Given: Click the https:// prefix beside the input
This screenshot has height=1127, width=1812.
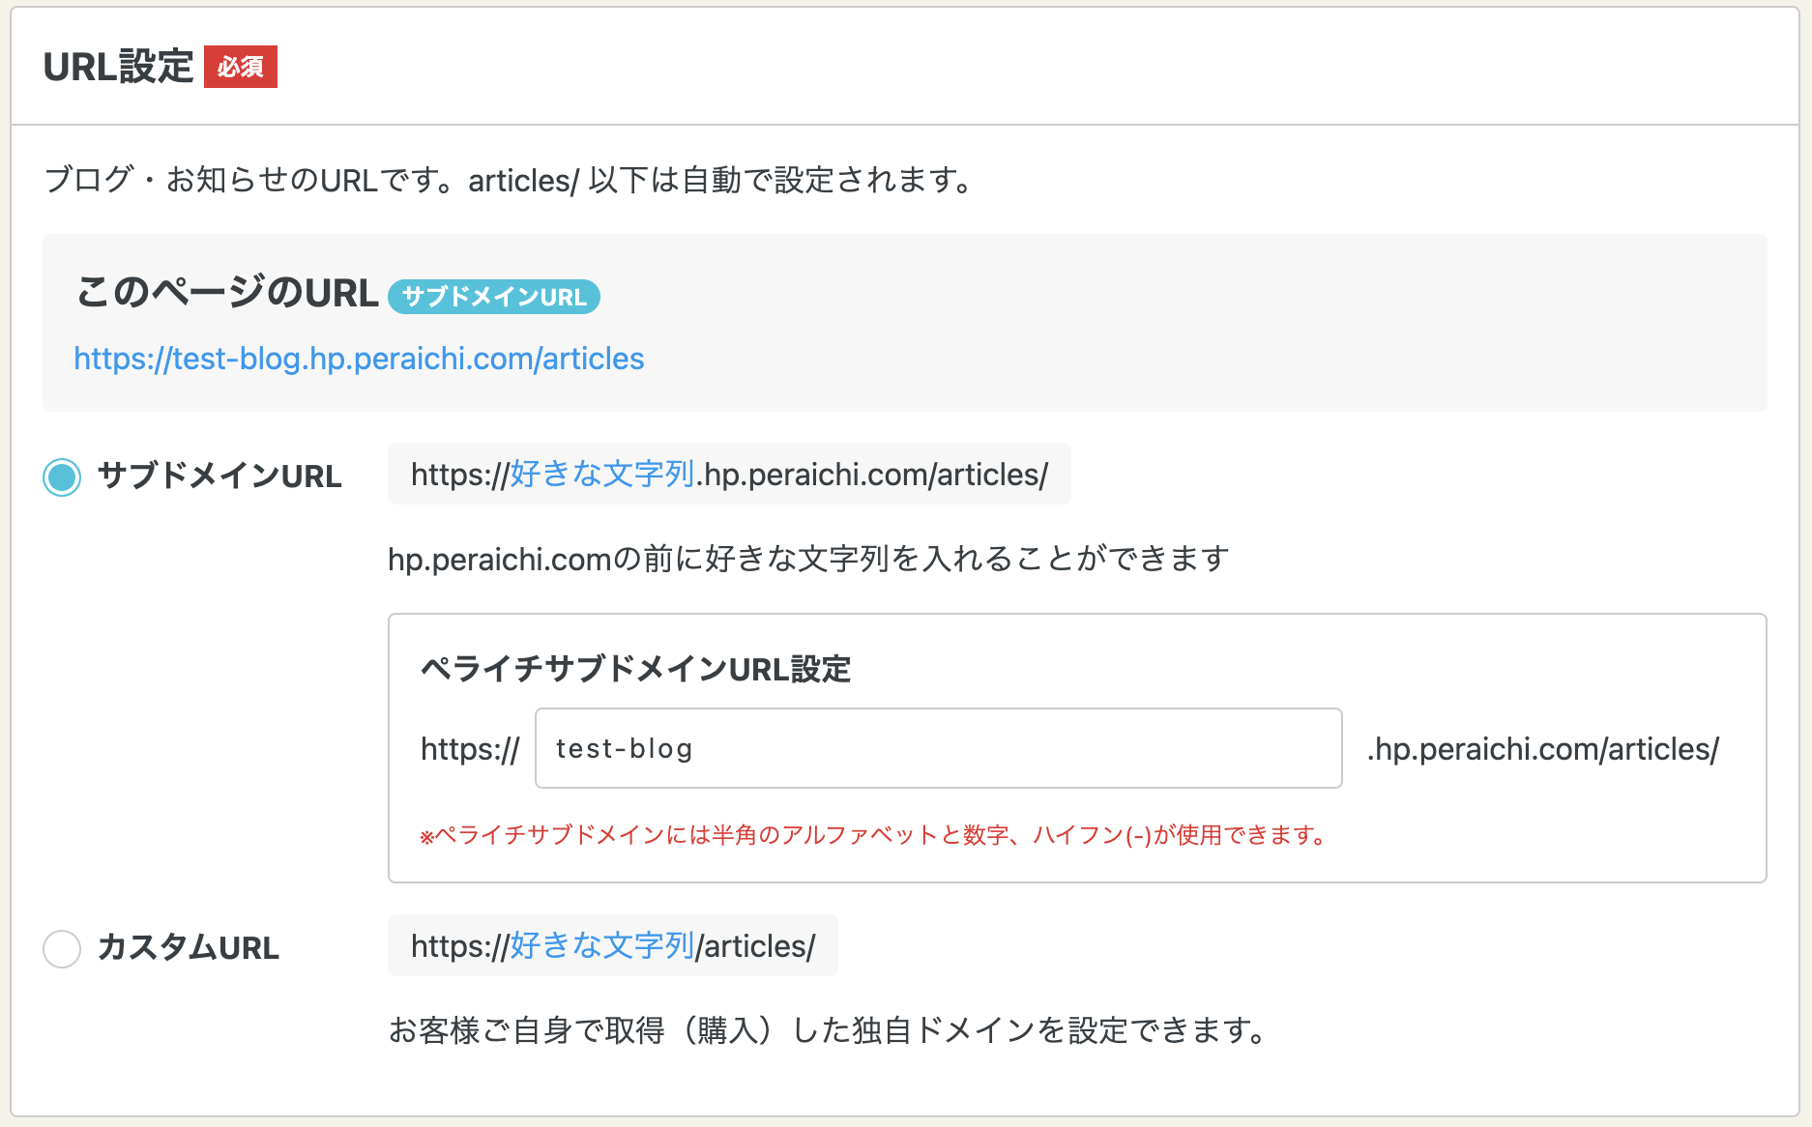Looking at the screenshot, I should tap(470, 749).
